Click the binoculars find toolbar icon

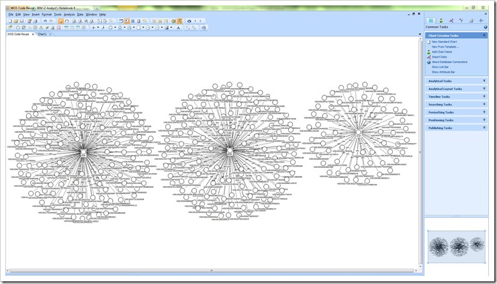(173, 21)
